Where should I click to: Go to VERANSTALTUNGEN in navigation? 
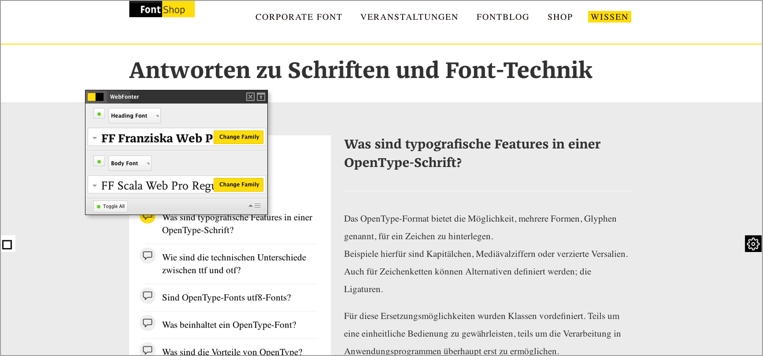409,17
